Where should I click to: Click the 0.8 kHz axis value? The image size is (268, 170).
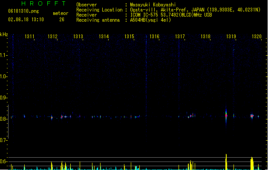pyautogui.click(x=3, y=119)
